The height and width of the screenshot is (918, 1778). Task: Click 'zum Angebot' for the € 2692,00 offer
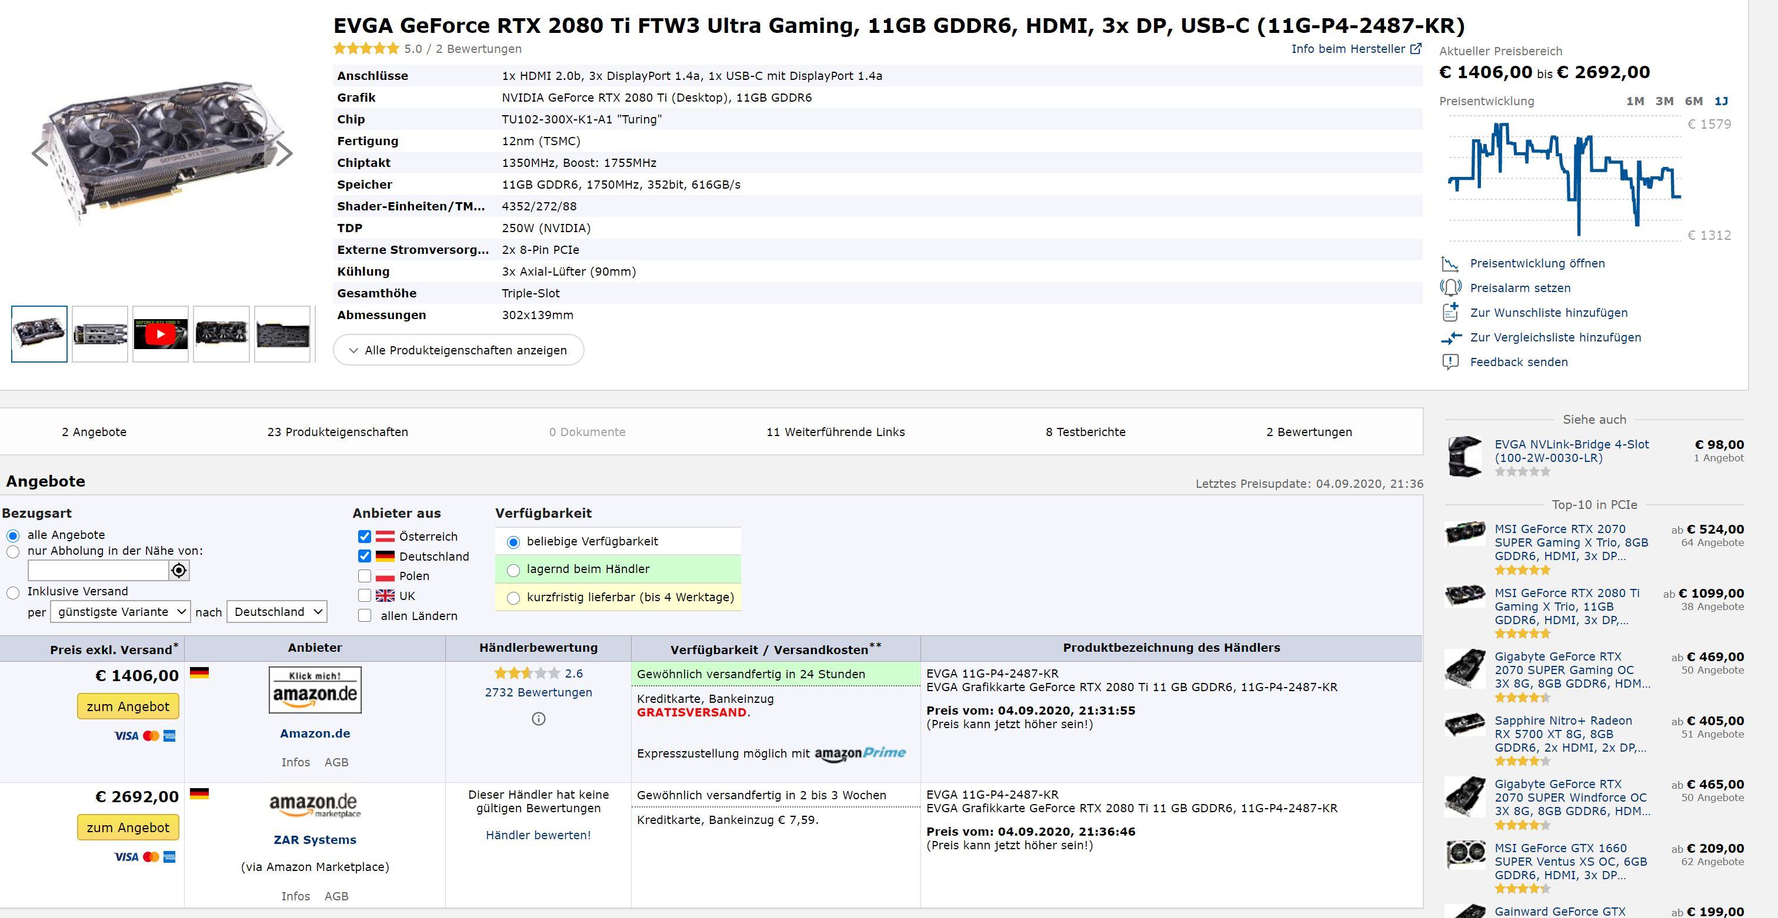tap(128, 827)
